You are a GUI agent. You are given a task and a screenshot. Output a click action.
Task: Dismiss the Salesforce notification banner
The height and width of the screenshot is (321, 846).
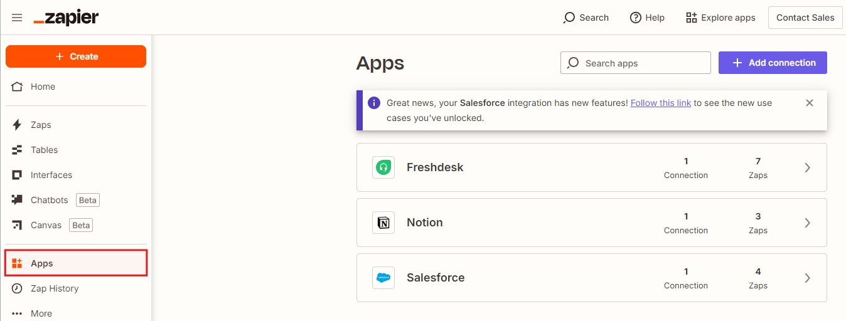click(x=810, y=103)
